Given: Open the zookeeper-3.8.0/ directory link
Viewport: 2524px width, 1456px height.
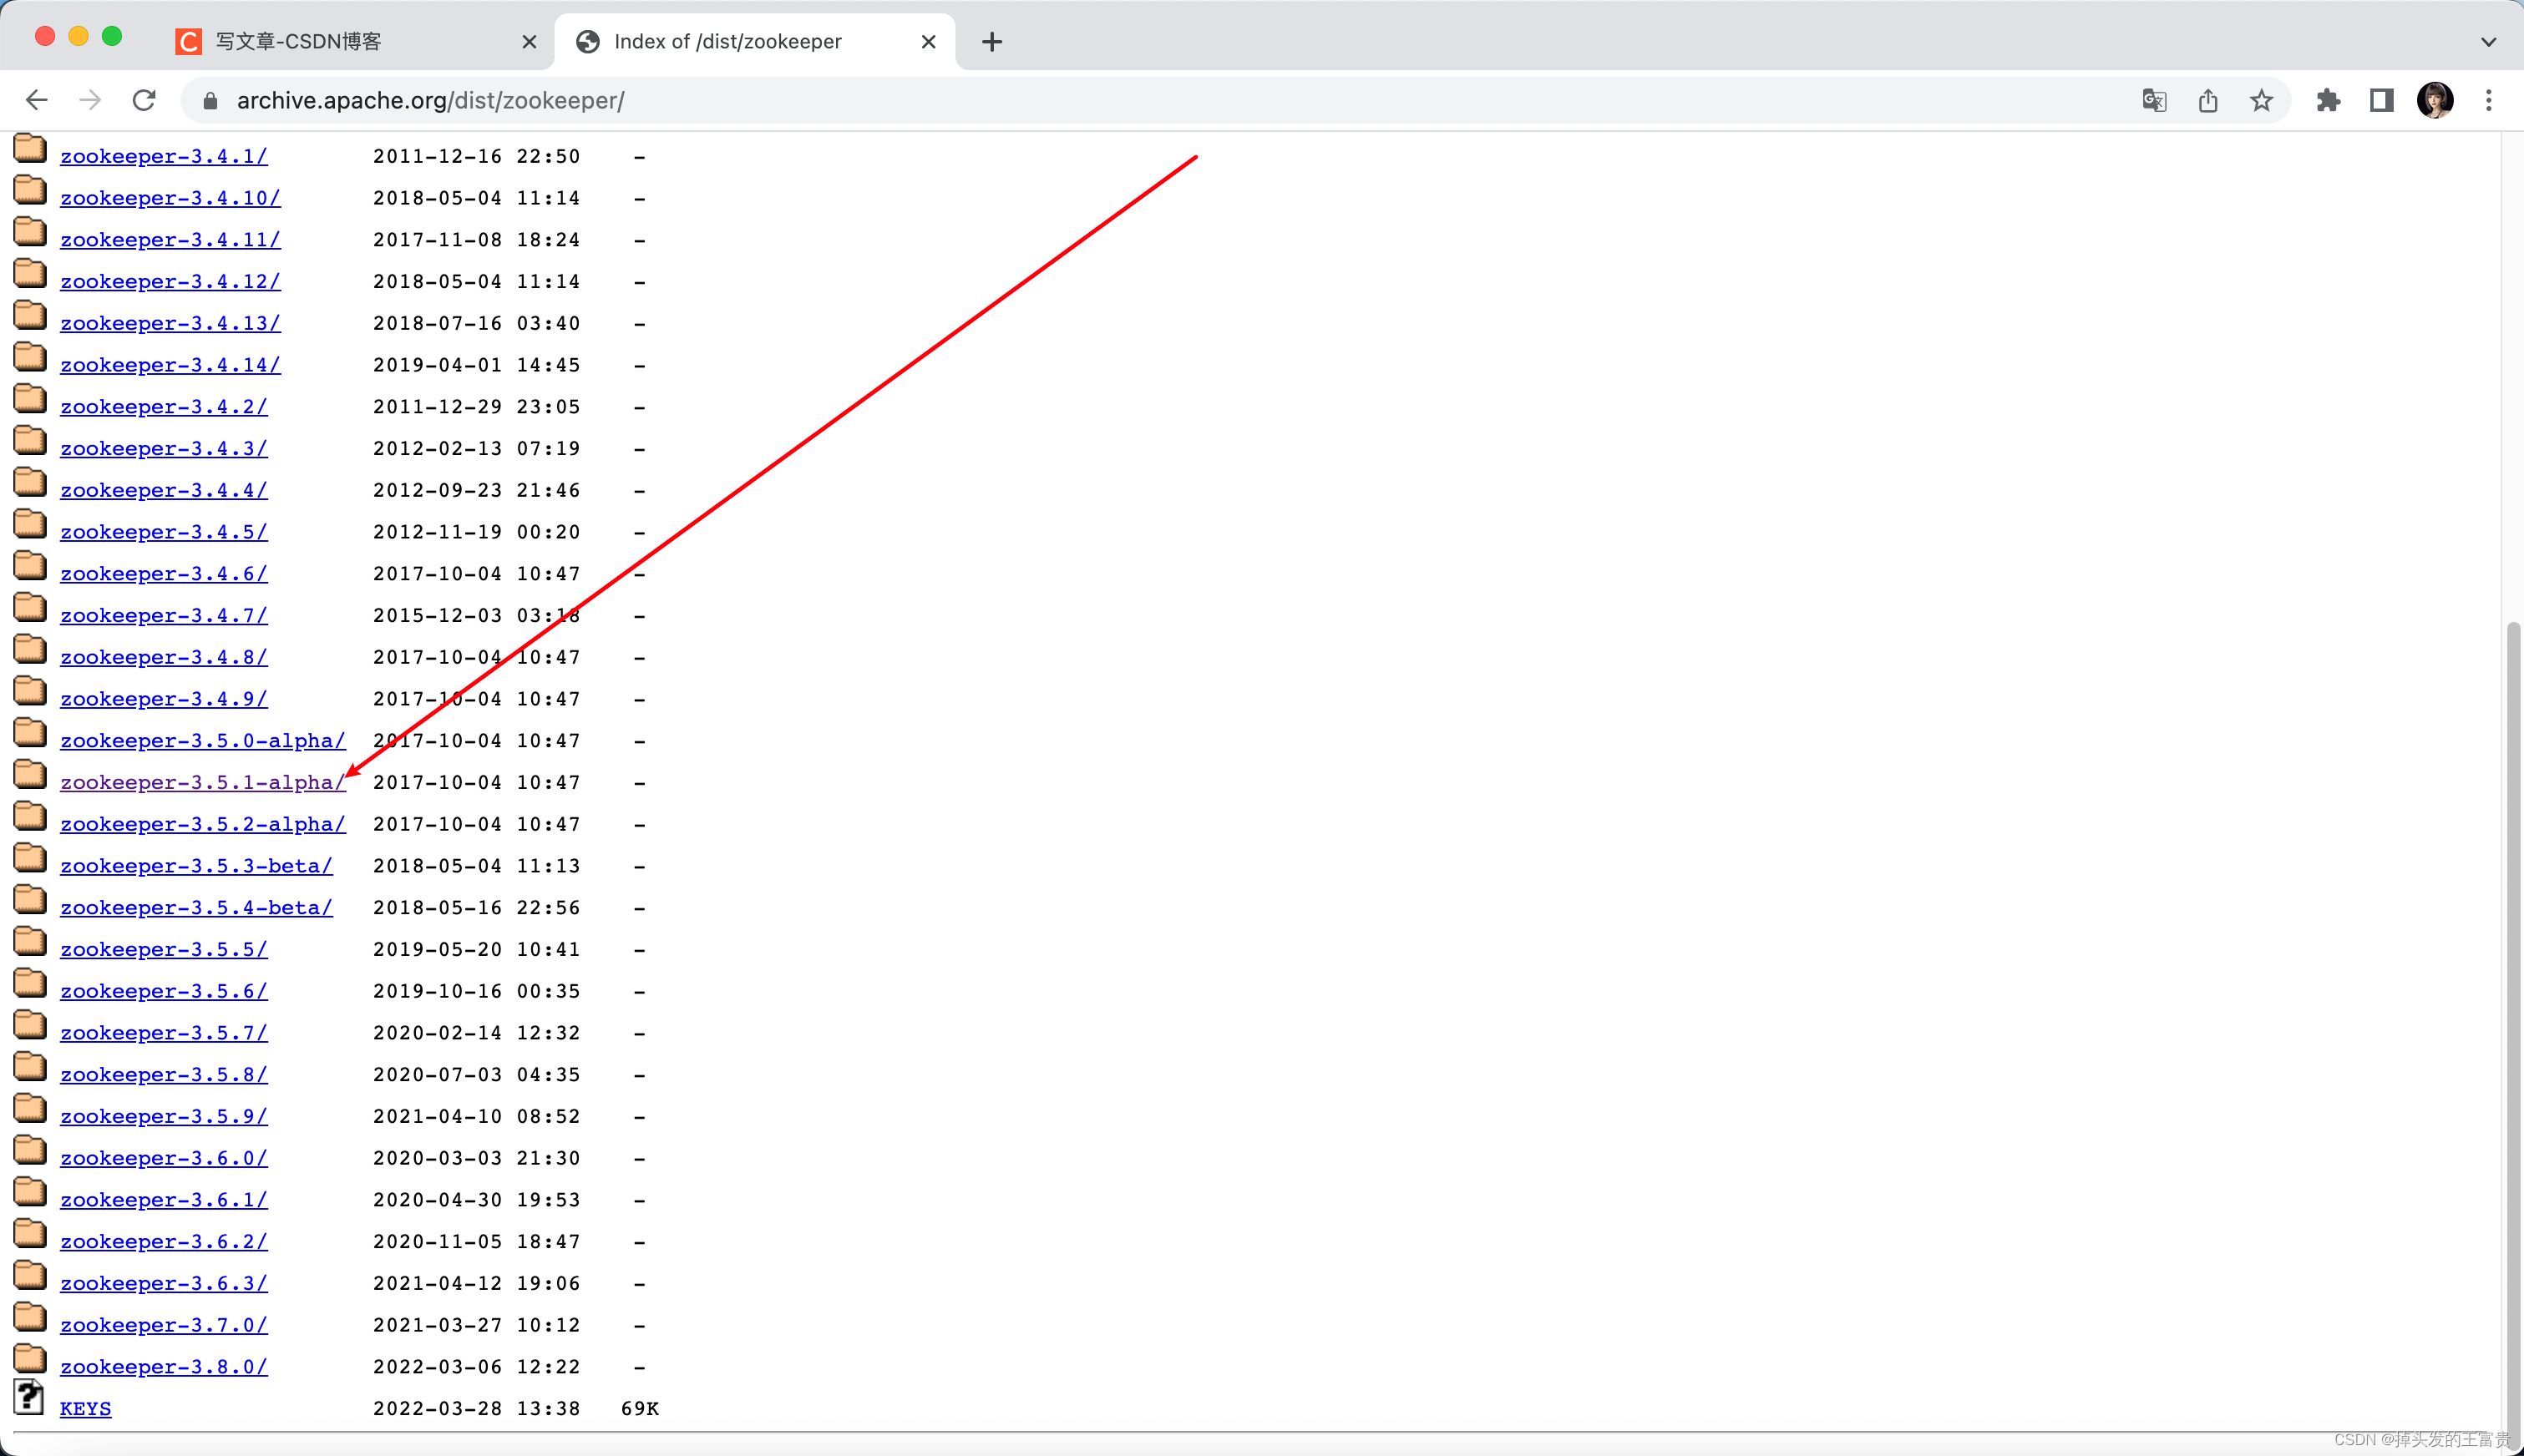Looking at the screenshot, I should tap(163, 1367).
